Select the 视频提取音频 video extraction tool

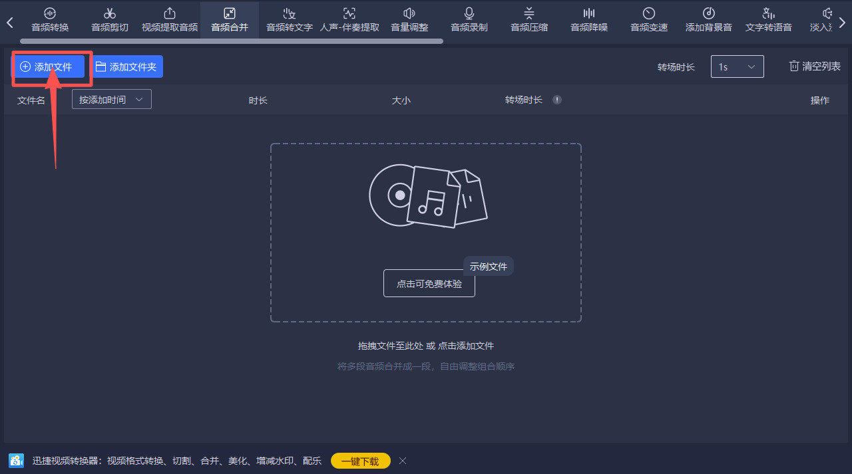point(169,19)
